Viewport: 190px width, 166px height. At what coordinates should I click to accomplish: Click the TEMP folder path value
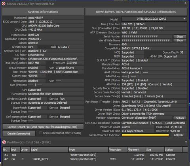[53, 59]
